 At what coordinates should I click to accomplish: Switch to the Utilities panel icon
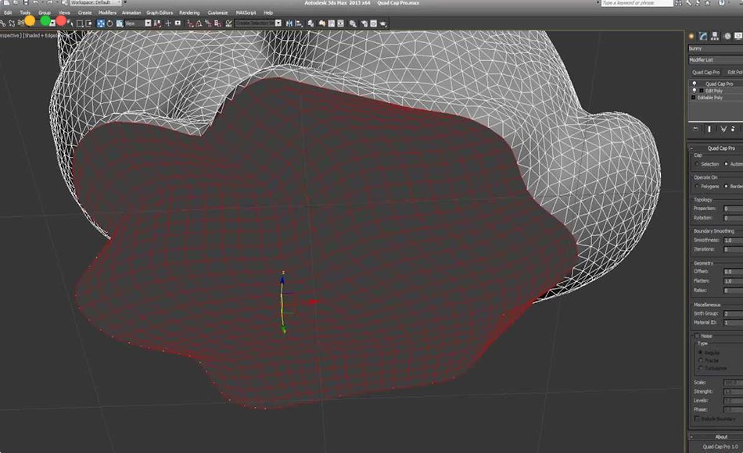click(x=741, y=36)
